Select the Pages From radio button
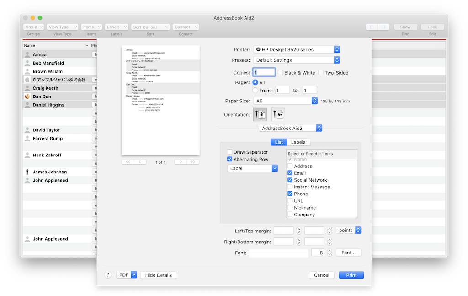 [x=255, y=91]
